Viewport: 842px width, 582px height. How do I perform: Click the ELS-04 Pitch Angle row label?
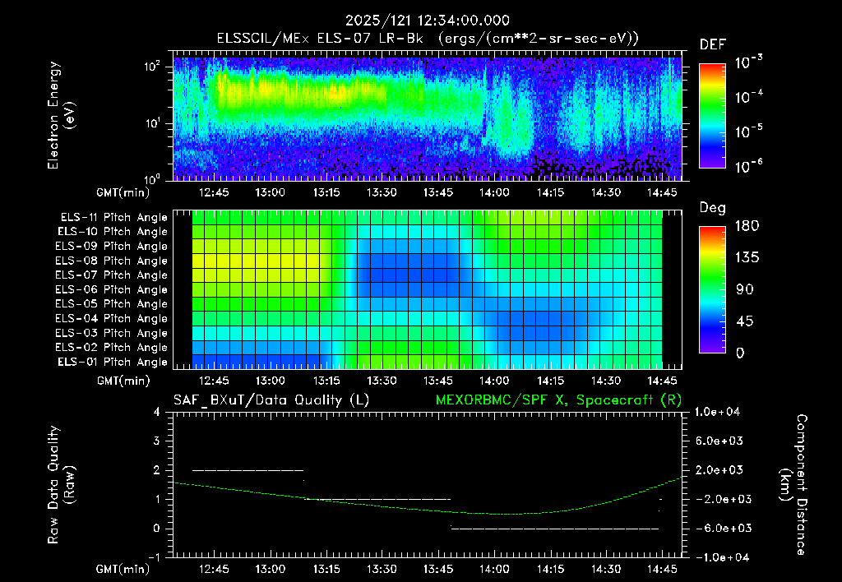click(x=111, y=319)
